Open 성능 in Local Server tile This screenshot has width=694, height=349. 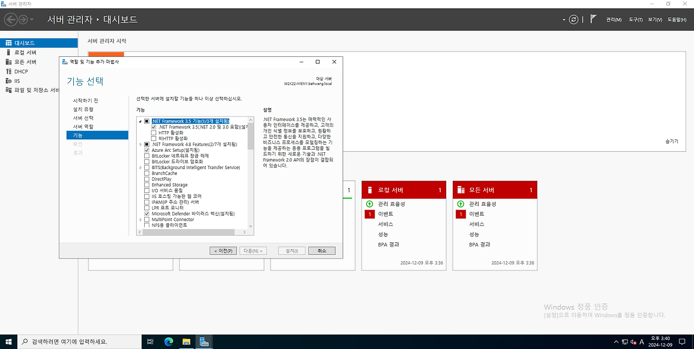click(x=383, y=234)
